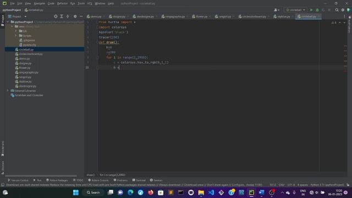Image resolution: width=352 pixels, height=198 pixels.
Task: Toggle TODO tool window
Action: (x=78, y=180)
